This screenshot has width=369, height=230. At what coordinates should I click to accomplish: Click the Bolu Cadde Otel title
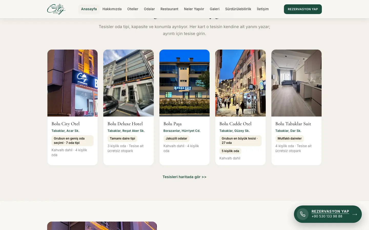pos(235,124)
